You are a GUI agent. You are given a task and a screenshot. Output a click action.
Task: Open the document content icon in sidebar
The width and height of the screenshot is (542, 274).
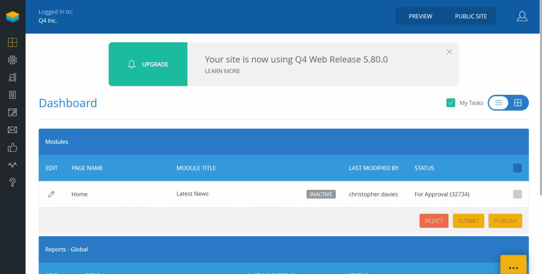point(12,95)
